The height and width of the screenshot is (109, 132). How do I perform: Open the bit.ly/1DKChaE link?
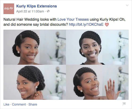click(x=86, y=24)
